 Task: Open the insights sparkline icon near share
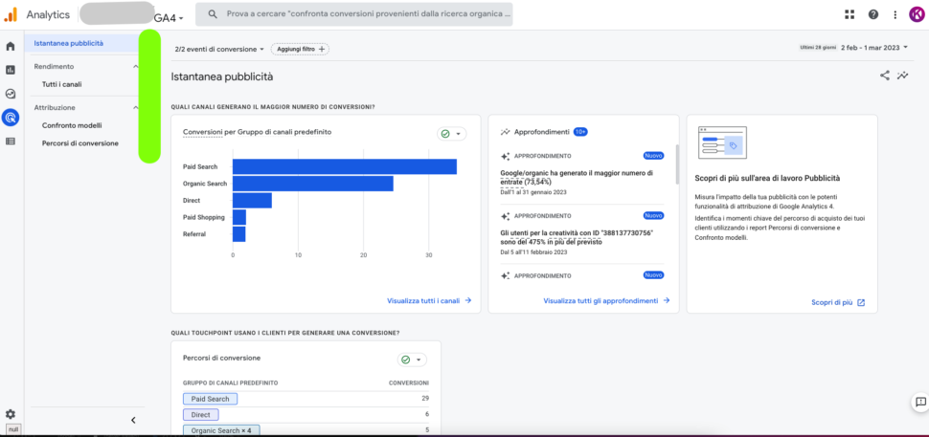point(902,76)
